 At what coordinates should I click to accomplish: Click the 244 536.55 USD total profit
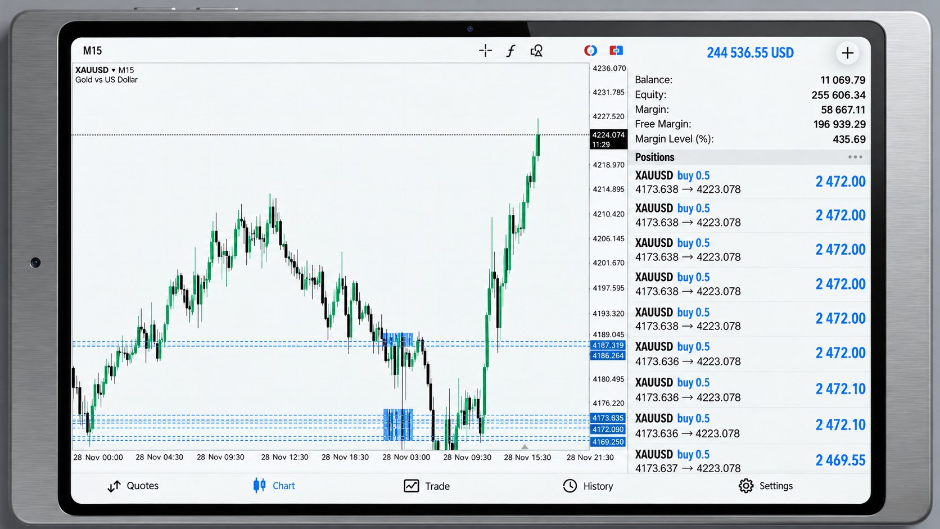tap(750, 53)
